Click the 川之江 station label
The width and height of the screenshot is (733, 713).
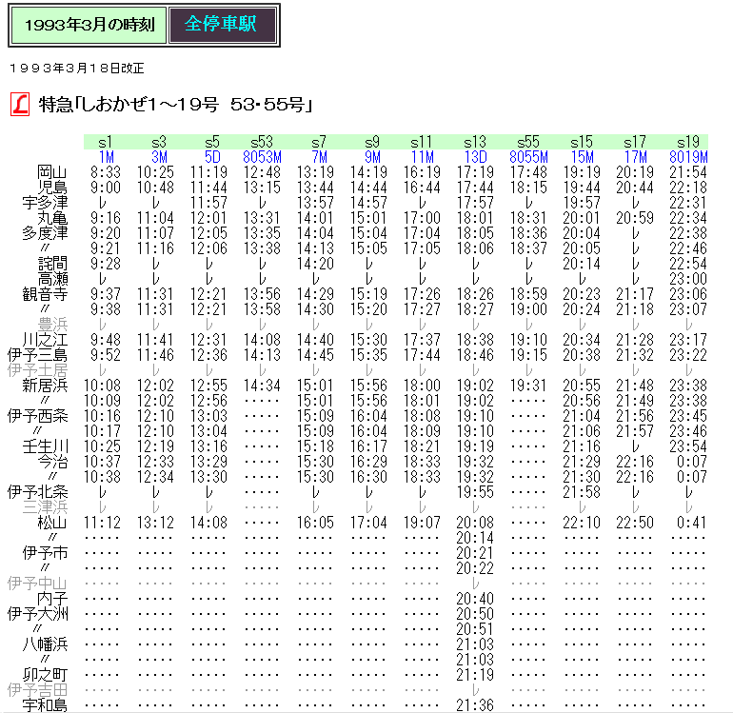[45, 340]
